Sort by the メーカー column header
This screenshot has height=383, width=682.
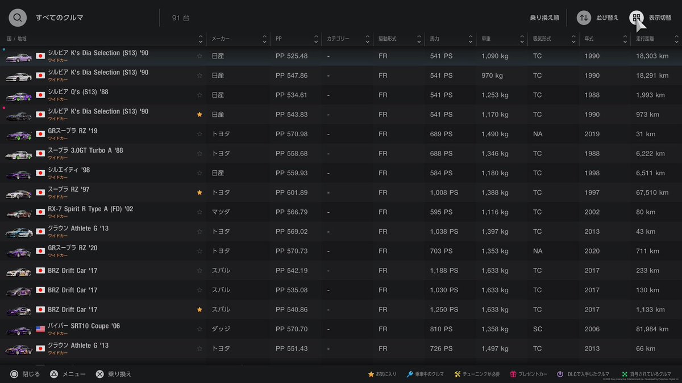[238, 39]
